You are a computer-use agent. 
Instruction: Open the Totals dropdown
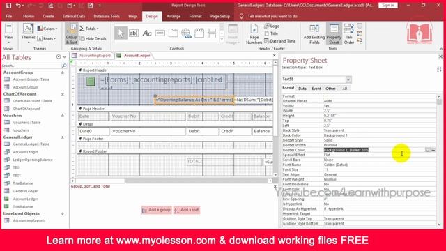point(89,29)
